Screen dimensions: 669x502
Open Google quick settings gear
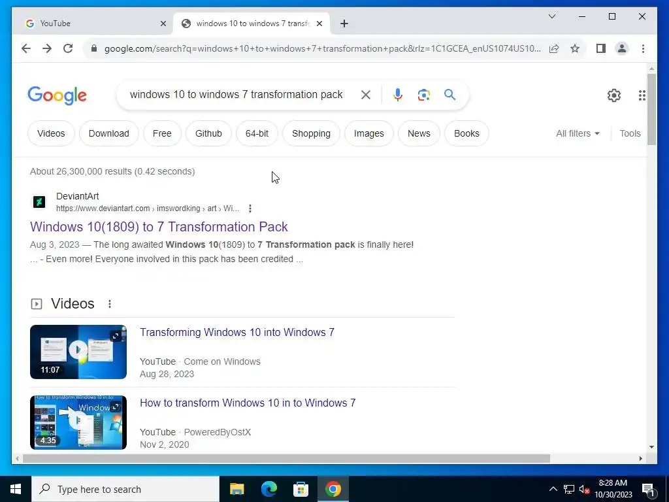point(613,95)
